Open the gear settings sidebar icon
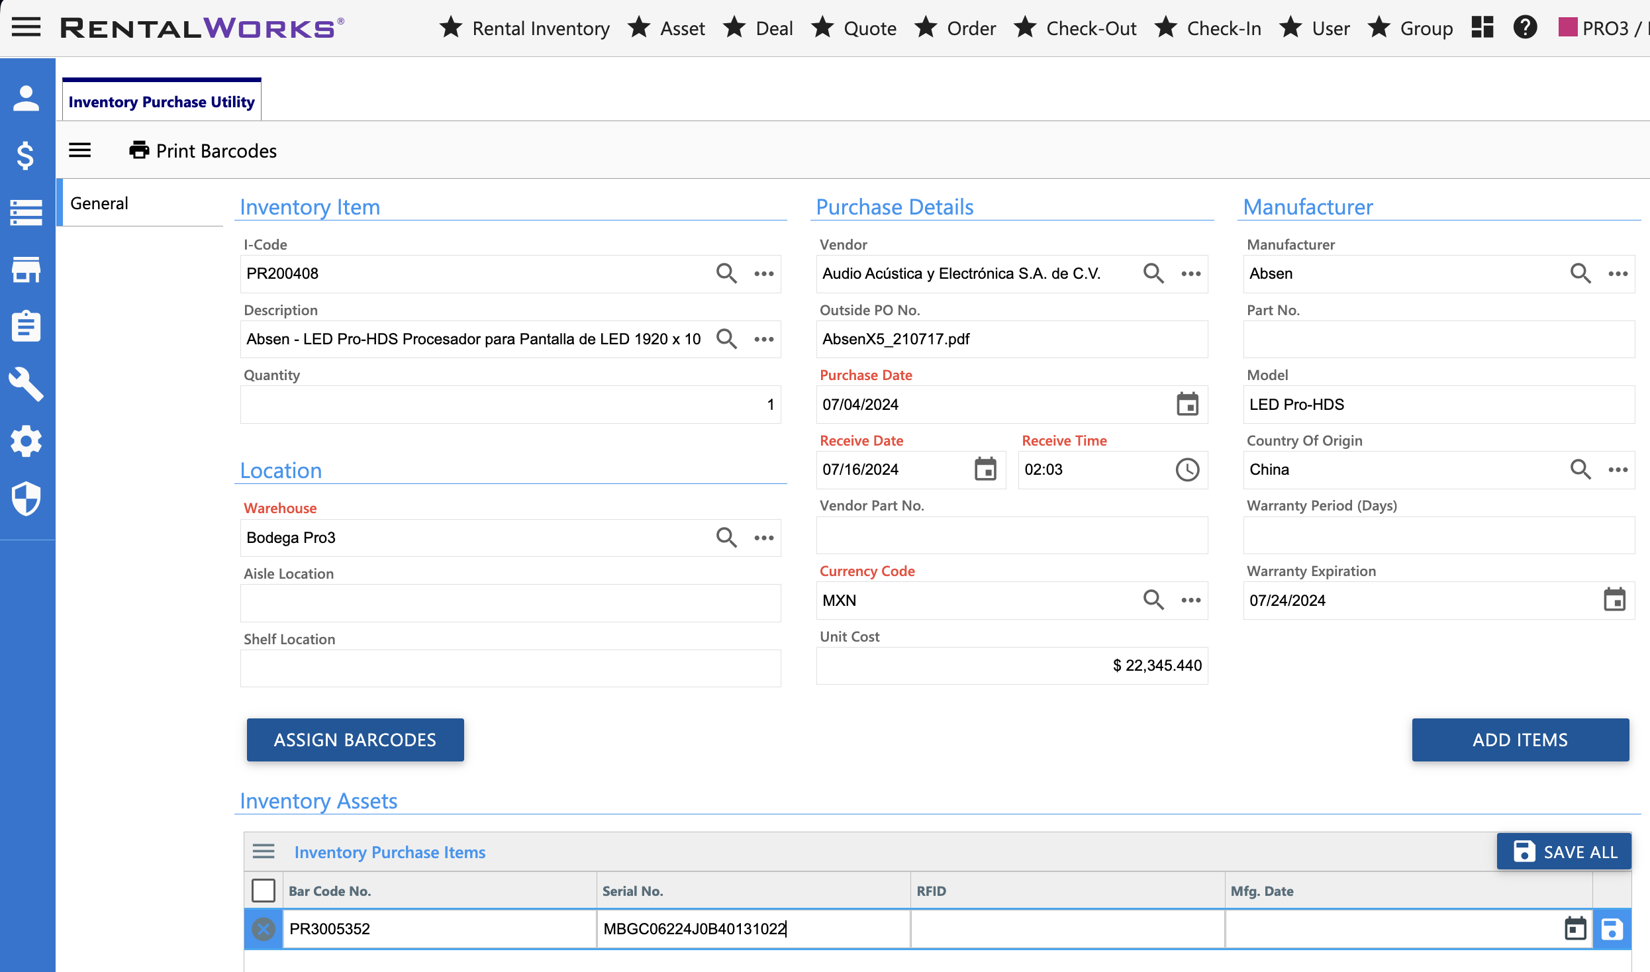The image size is (1650, 972). tap(26, 441)
